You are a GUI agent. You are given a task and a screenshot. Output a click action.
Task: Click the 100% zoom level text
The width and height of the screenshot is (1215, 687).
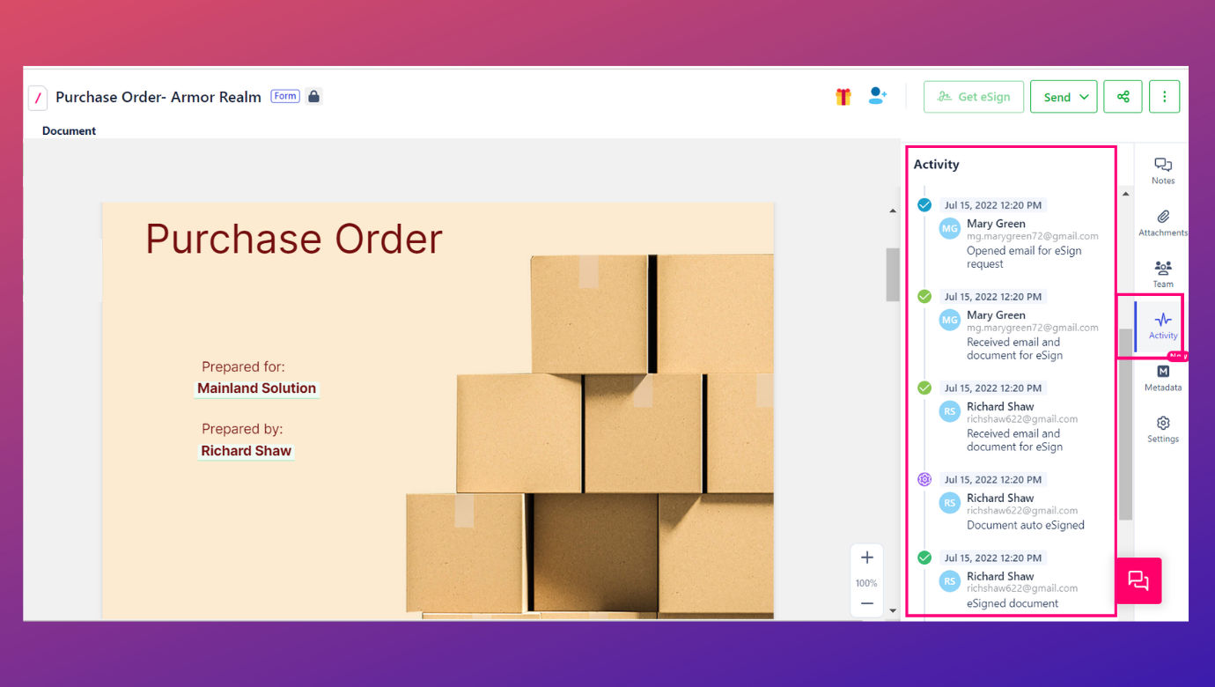866,583
